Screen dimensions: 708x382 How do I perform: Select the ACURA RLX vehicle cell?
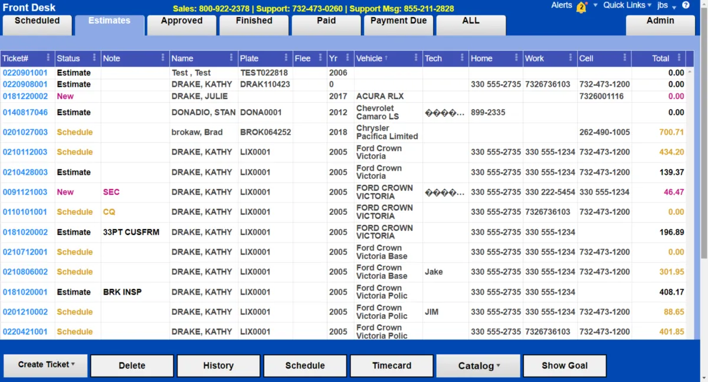[388, 96]
